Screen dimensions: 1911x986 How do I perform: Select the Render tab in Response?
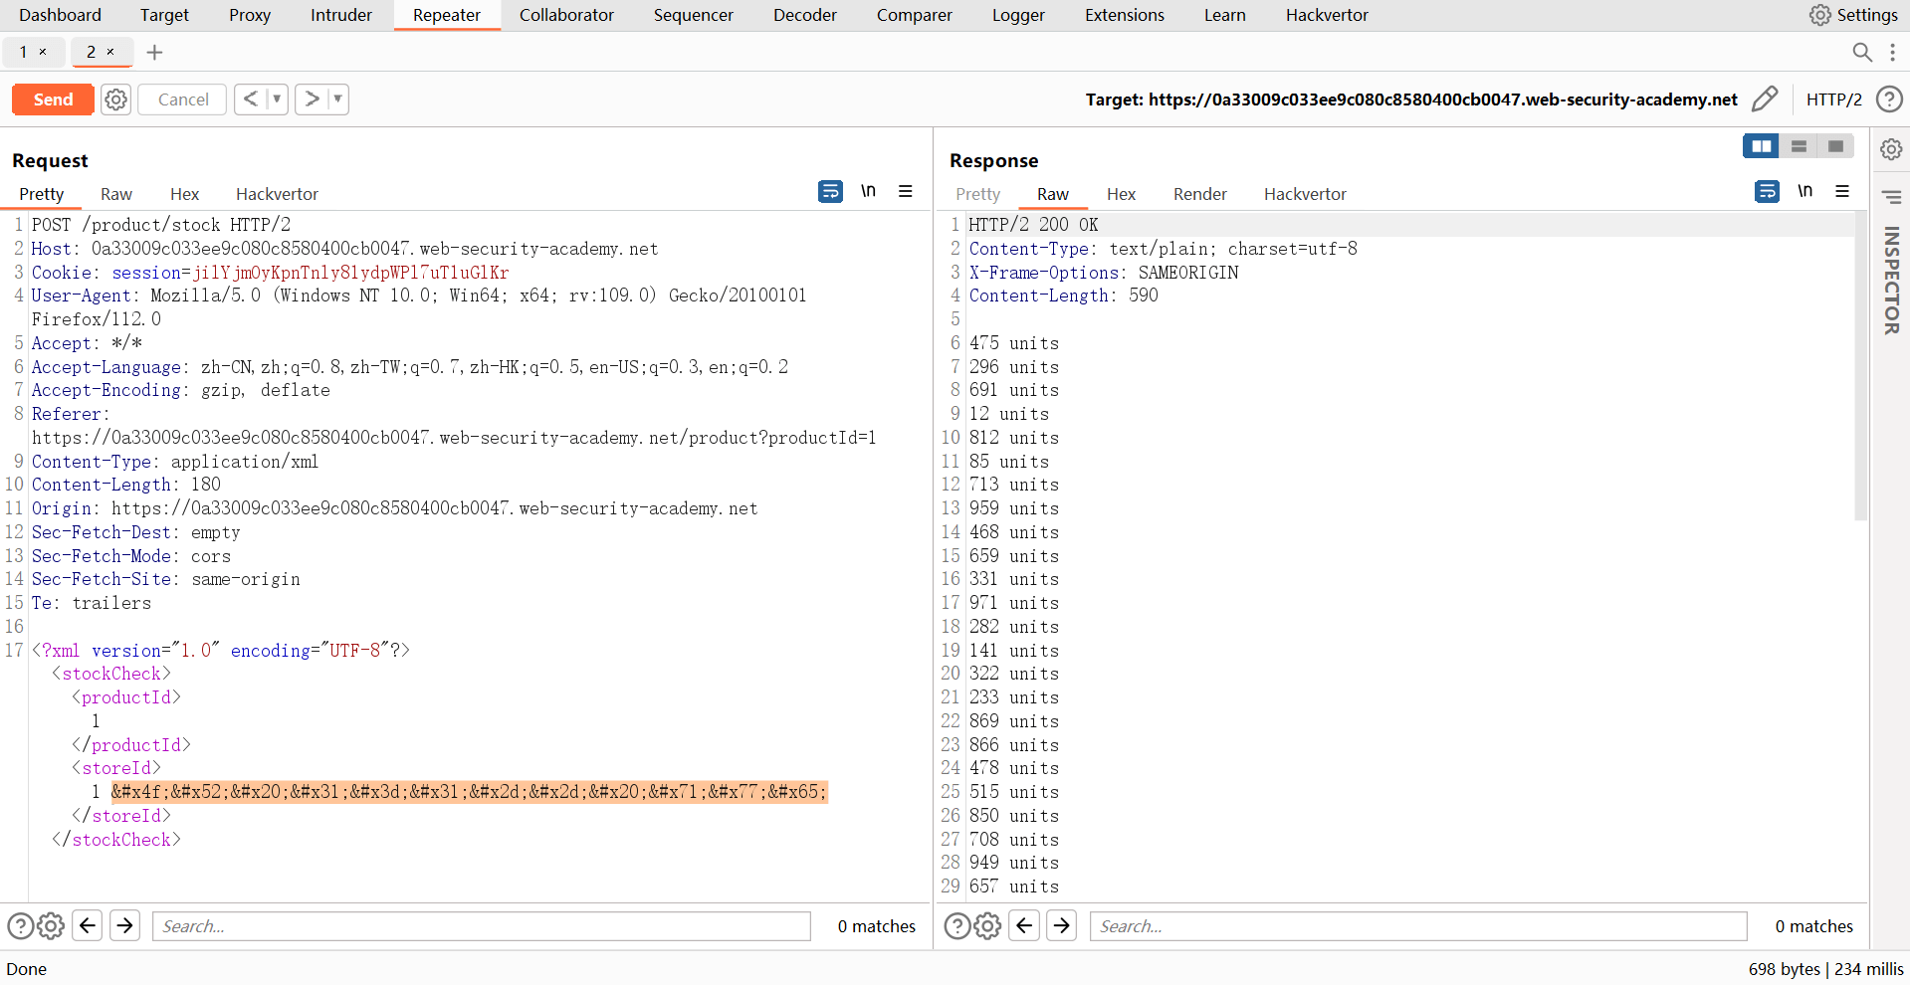click(1199, 194)
